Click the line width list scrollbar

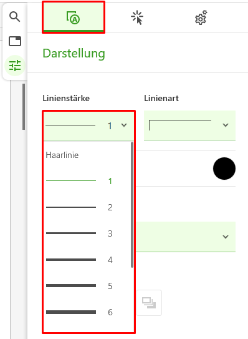(132, 205)
